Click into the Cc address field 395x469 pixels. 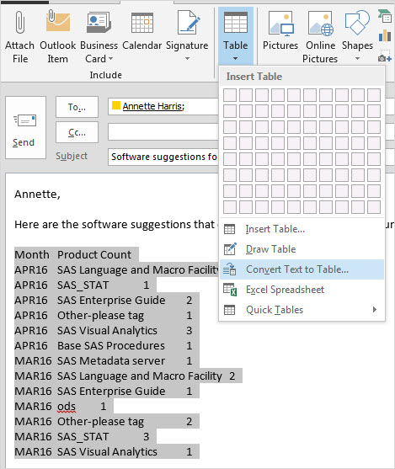coord(163,132)
